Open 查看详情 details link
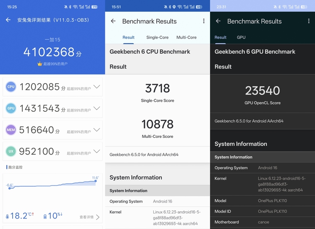 87,217
